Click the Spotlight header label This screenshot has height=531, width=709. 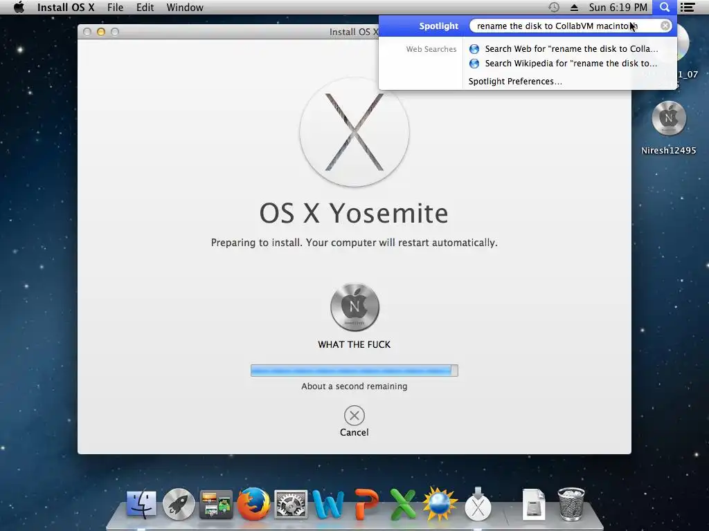[x=438, y=26]
